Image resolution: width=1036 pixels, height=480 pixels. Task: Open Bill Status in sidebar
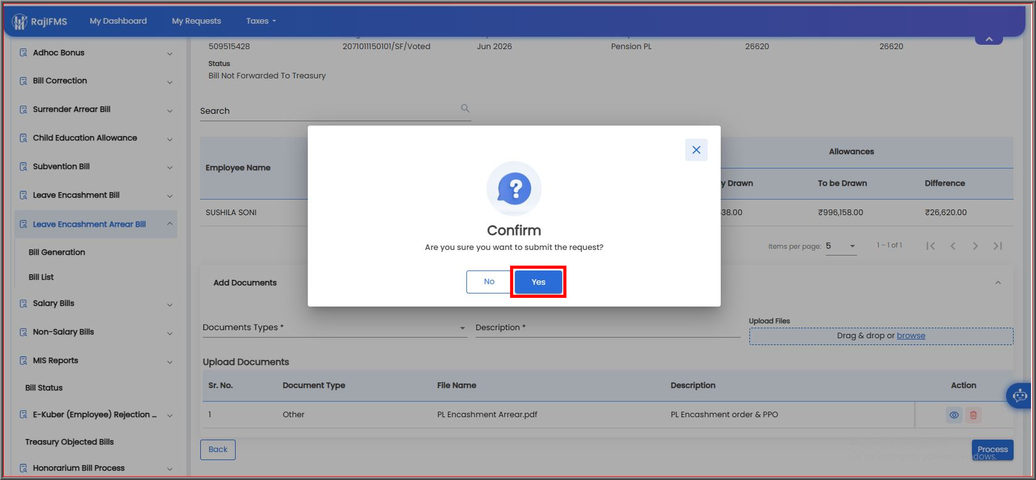(44, 388)
